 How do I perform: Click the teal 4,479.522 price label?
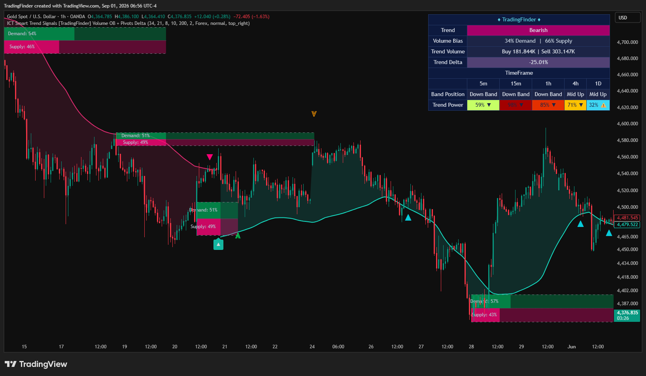pyautogui.click(x=627, y=225)
